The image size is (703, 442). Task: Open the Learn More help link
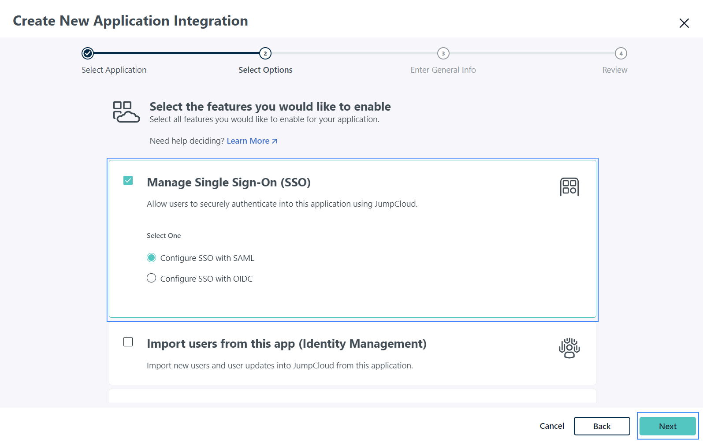click(x=248, y=141)
